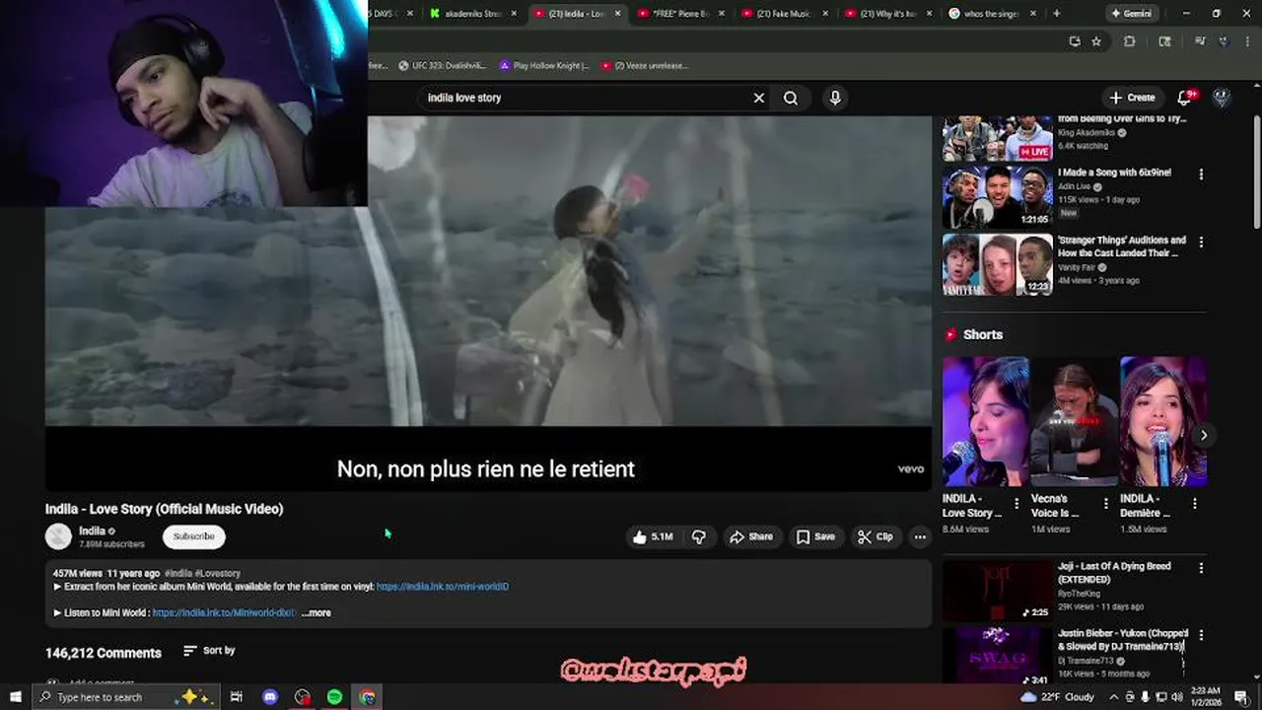Open YouTube notifications bell
Screen dimensions: 1262x710
1186,98
